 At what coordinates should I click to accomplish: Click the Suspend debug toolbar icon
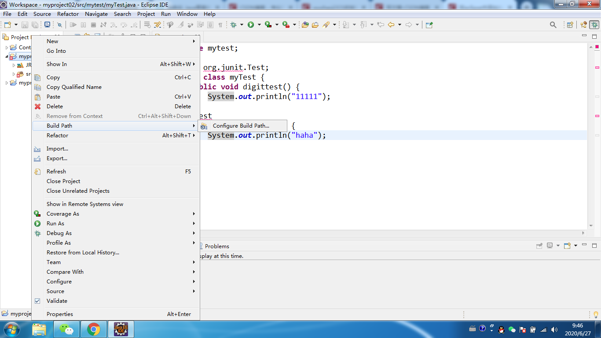84,25
